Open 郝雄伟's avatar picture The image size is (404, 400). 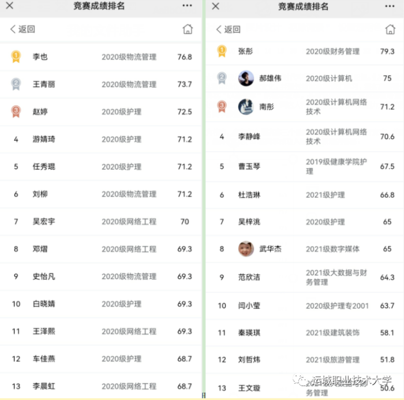(x=246, y=78)
